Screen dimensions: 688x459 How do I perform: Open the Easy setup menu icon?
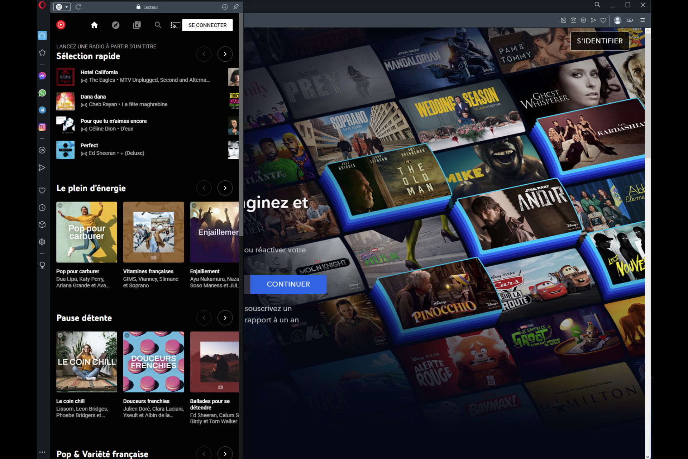point(642,20)
